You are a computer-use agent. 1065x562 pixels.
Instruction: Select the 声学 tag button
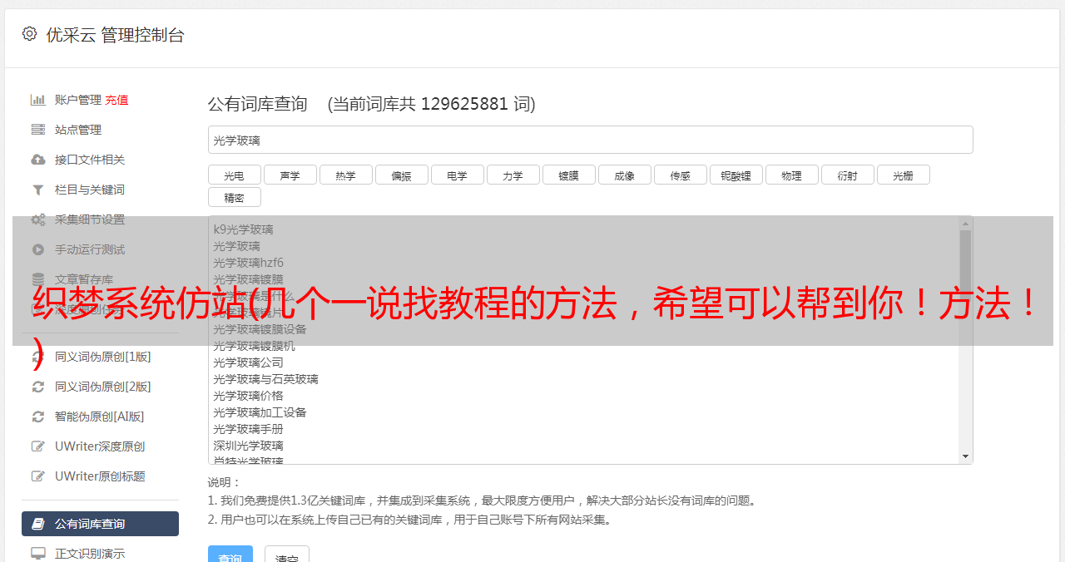tap(290, 175)
